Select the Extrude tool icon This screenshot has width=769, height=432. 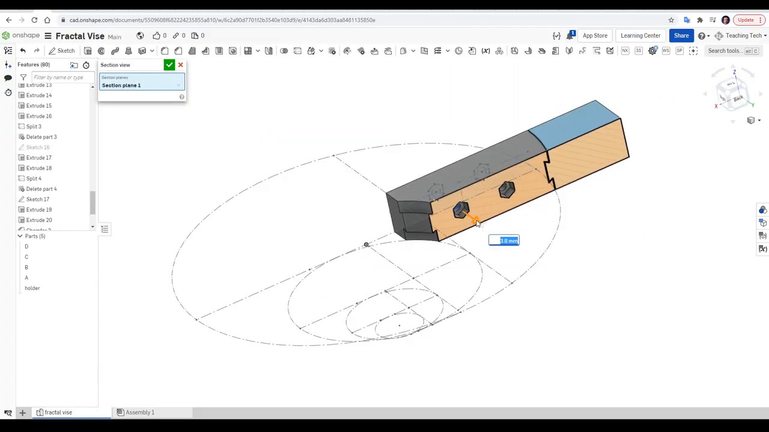[88, 51]
